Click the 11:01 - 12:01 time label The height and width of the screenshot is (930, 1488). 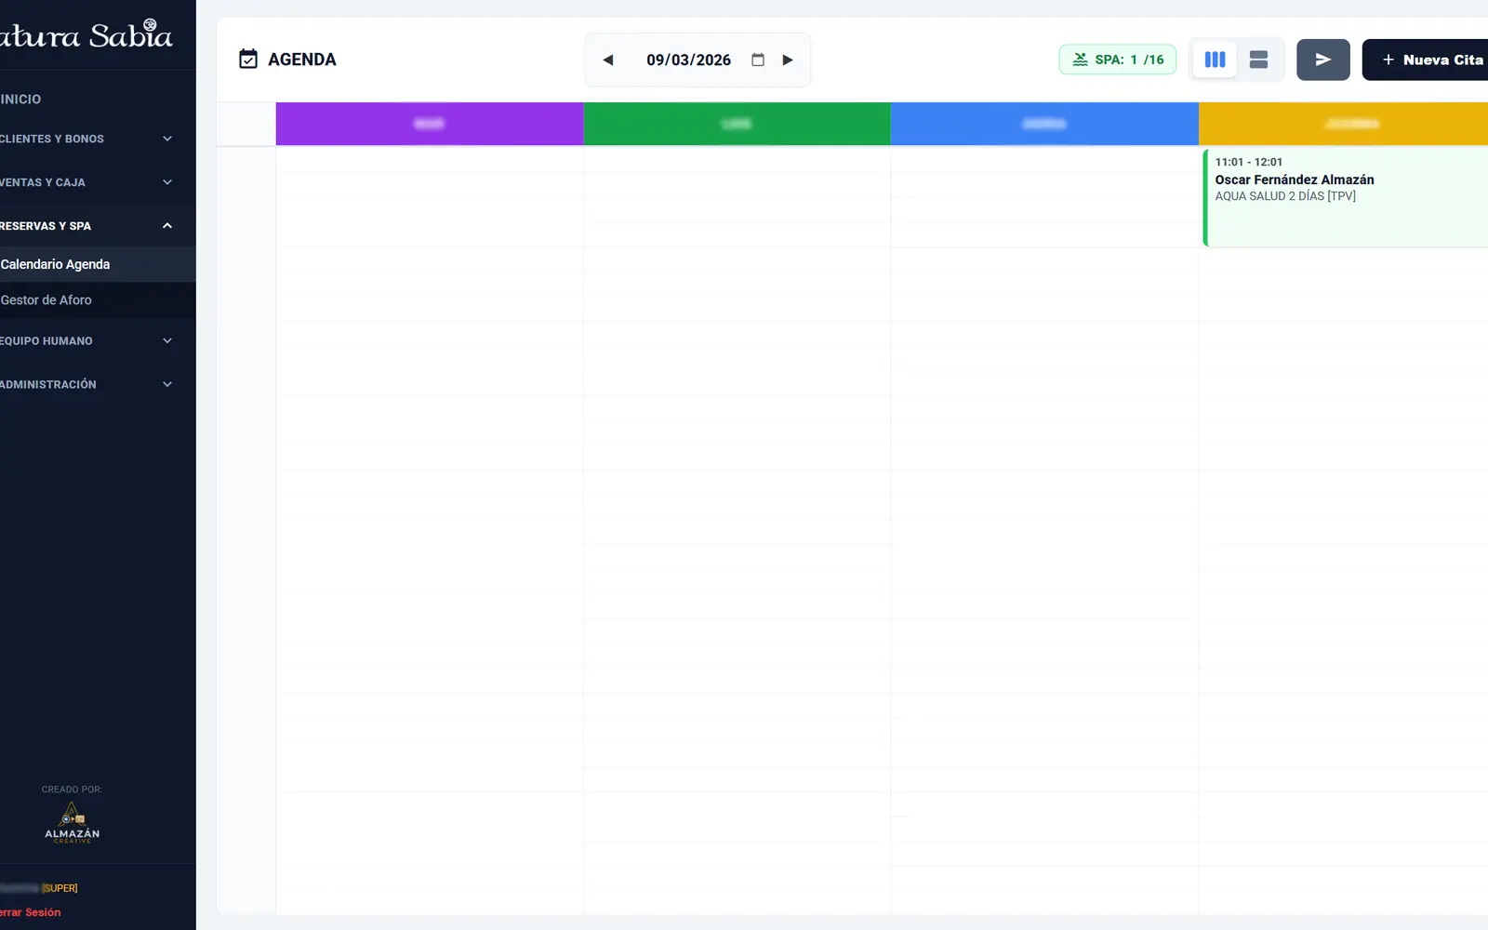(x=1248, y=162)
